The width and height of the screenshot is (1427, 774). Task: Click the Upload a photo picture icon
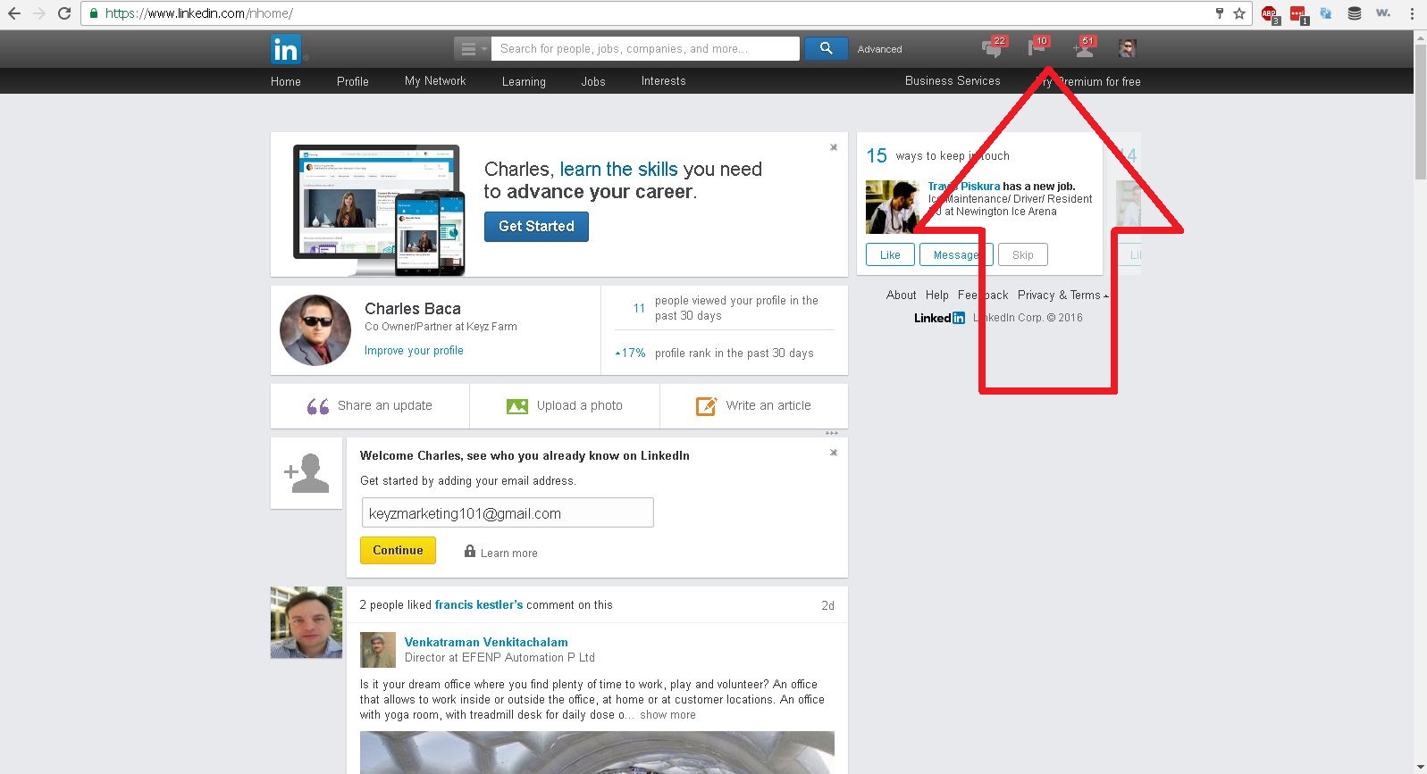pos(517,406)
